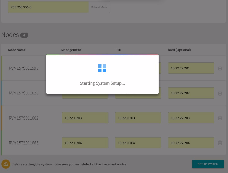Screen dimensions: 228x173
Task: Delete node RVM157S011593 using its trash icon
Action: [220, 68]
